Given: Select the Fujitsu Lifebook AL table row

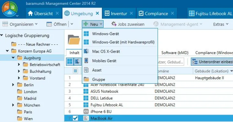Looking at the screenshot, I should (149, 105).
